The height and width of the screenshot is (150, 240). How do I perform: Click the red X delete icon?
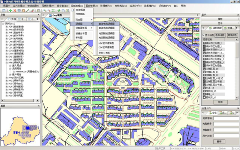[15, 10]
